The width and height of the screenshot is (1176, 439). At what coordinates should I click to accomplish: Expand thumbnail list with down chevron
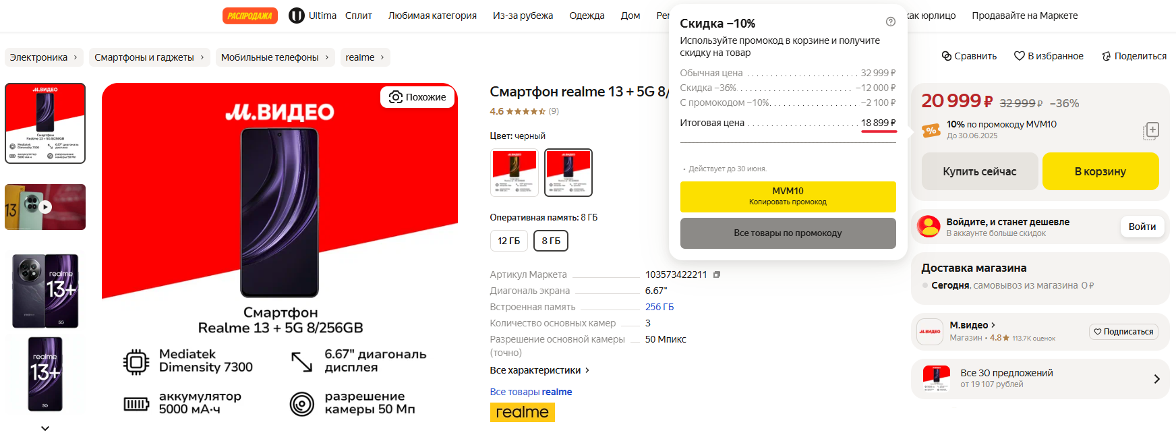(45, 428)
